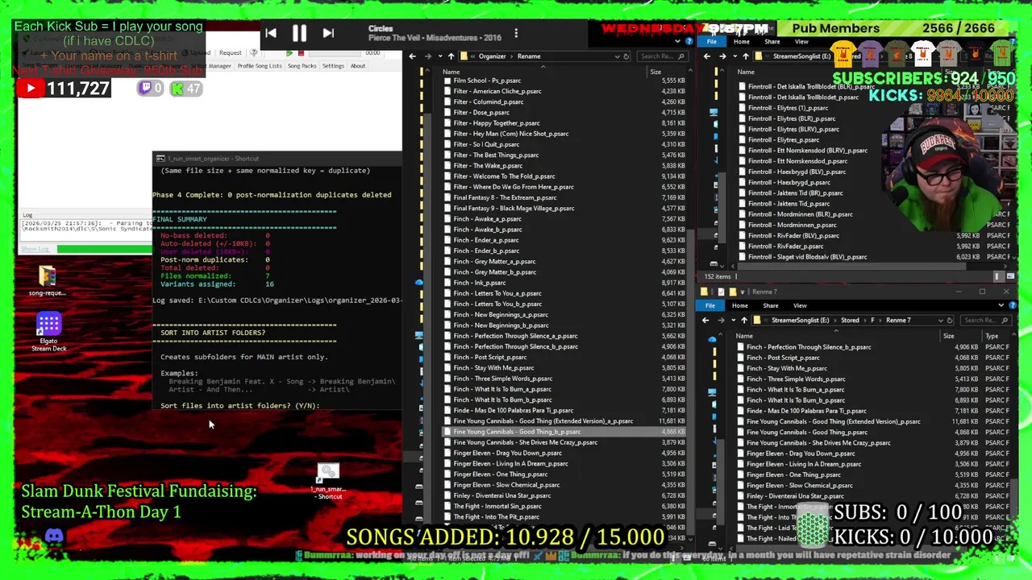Viewport: 1032px width, 580px height.
Task: Refresh the Renme 7 window
Action: pyautogui.click(x=950, y=321)
